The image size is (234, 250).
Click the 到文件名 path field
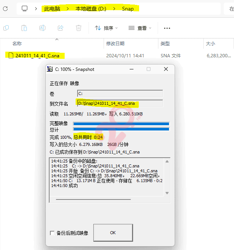pyautogui.click(x=120, y=103)
